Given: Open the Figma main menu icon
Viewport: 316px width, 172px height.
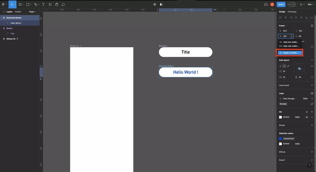Looking at the screenshot, I should coord(3,4).
